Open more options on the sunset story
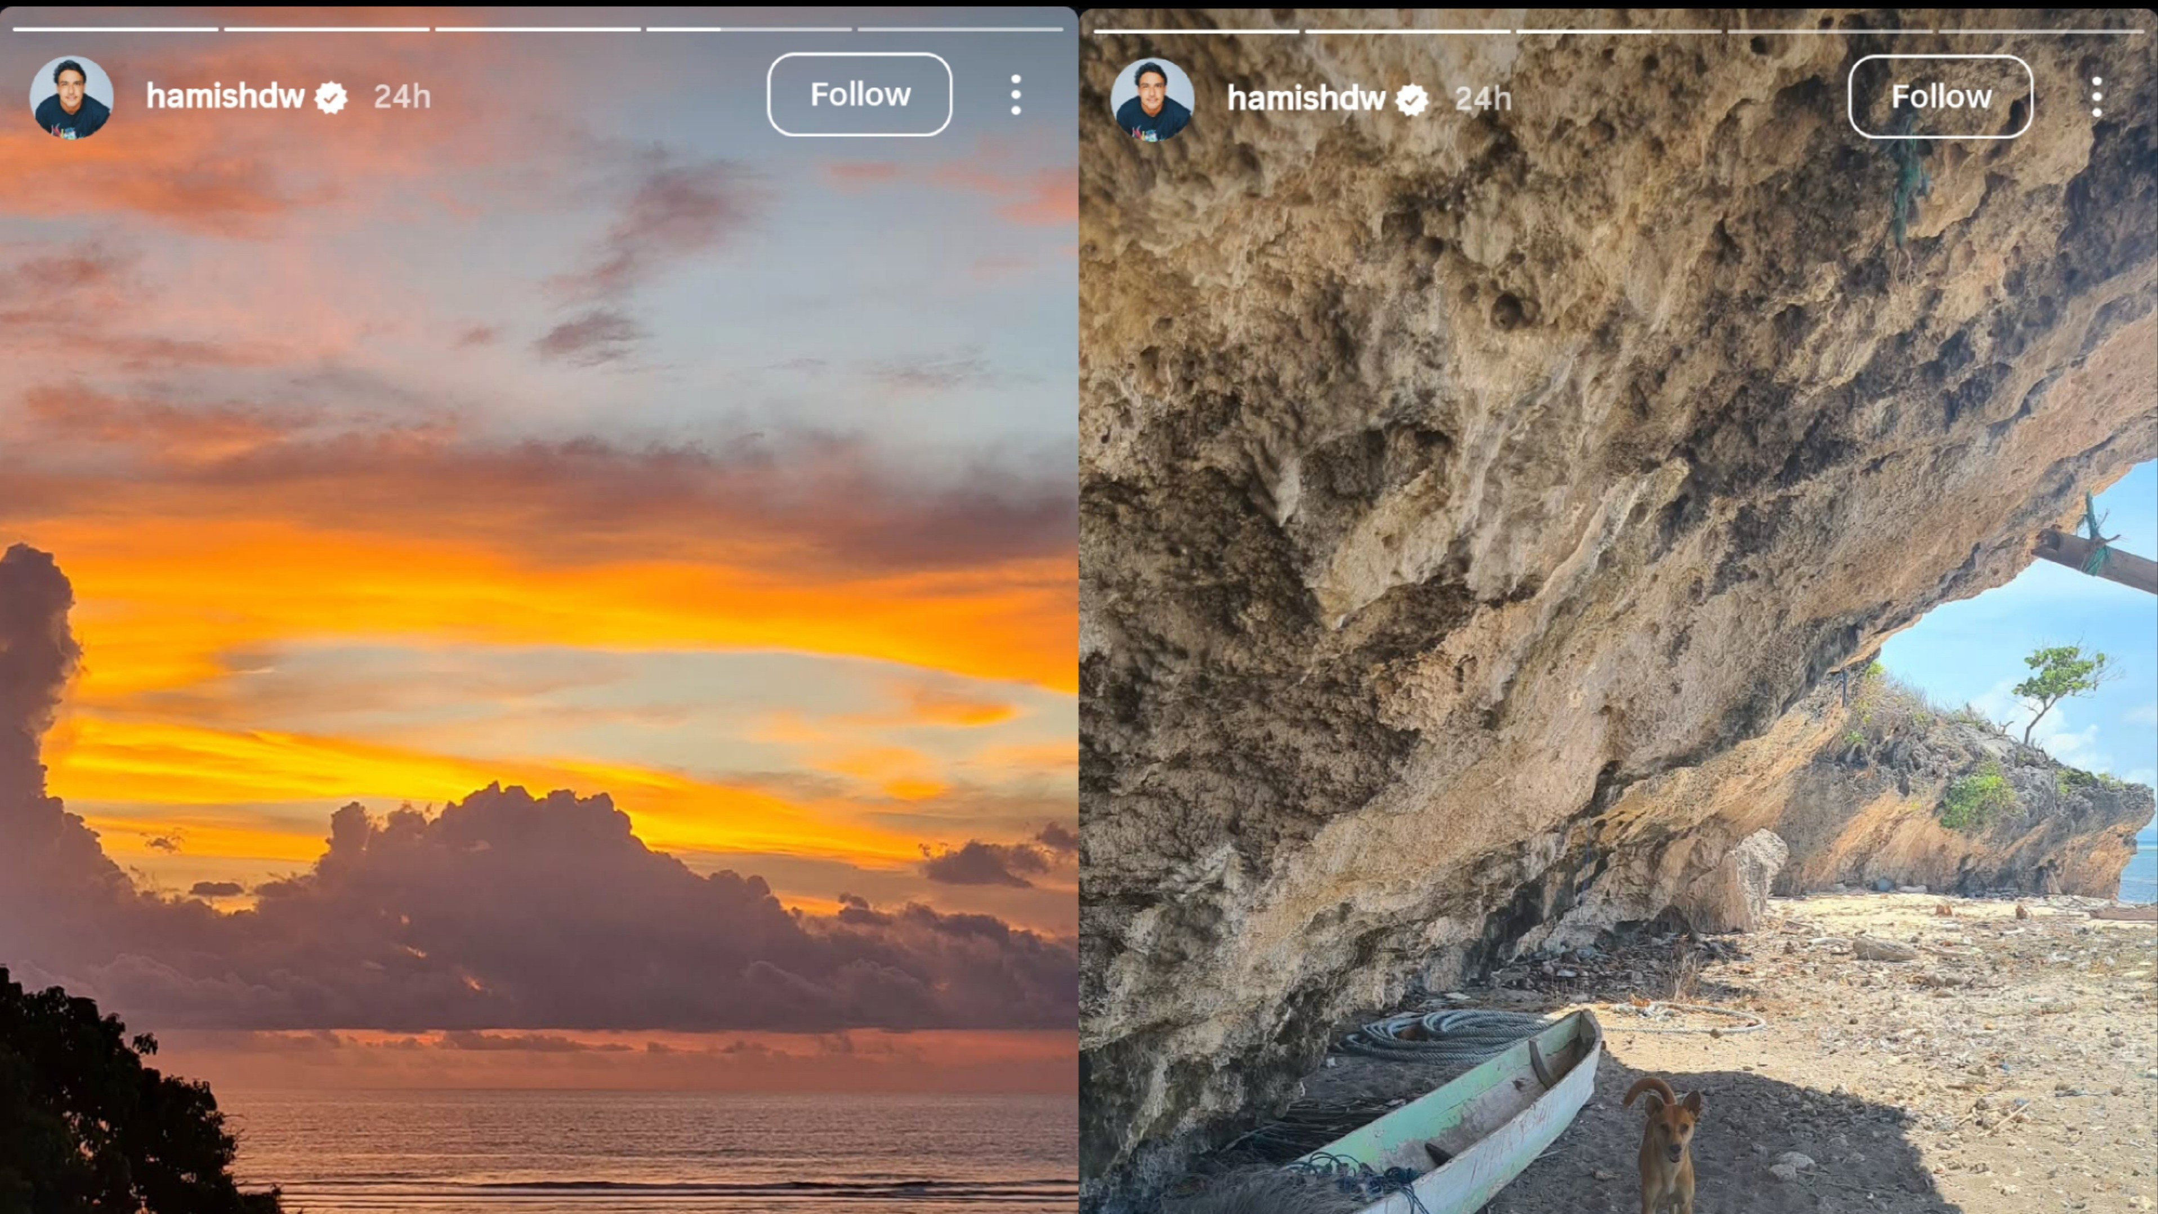Image resolution: width=2158 pixels, height=1214 pixels. (x=1015, y=95)
